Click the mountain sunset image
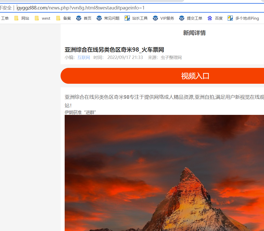 [x=164, y=173]
